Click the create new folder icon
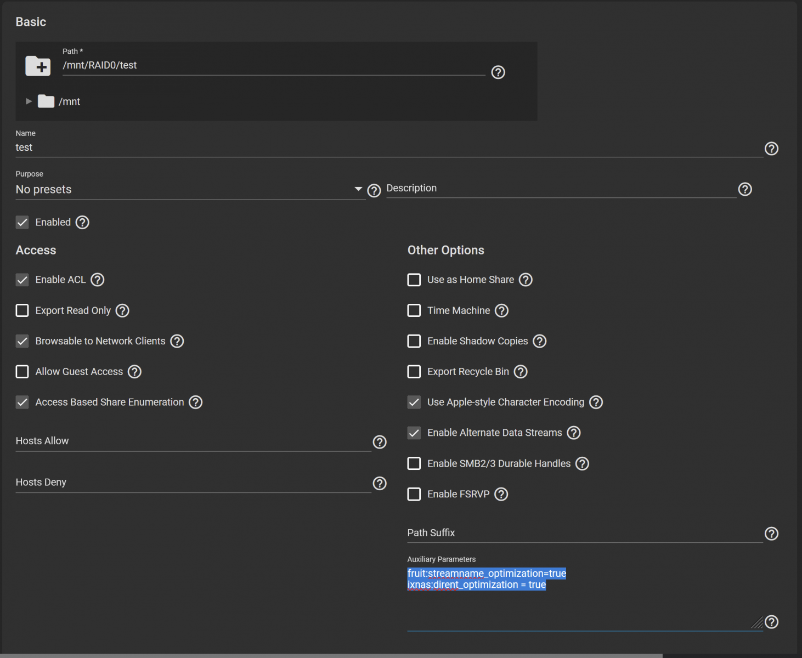This screenshot has height=658, width=802. [x=38, y=66]
